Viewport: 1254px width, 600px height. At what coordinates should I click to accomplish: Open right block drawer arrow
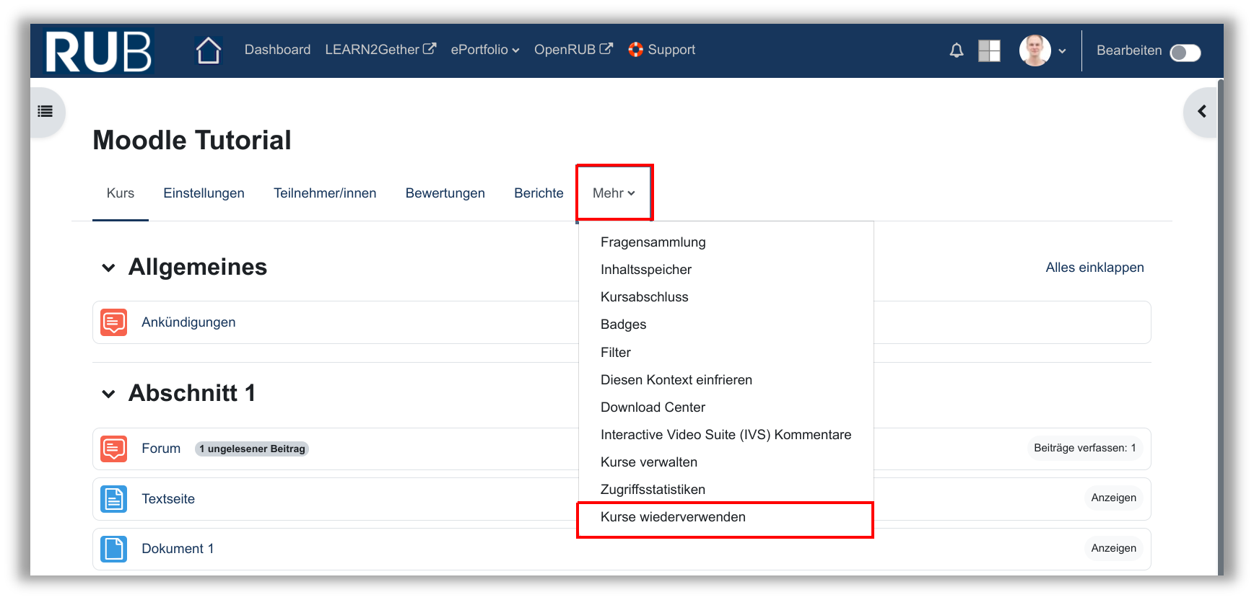pyautogui.click(x=1201, y=111)
